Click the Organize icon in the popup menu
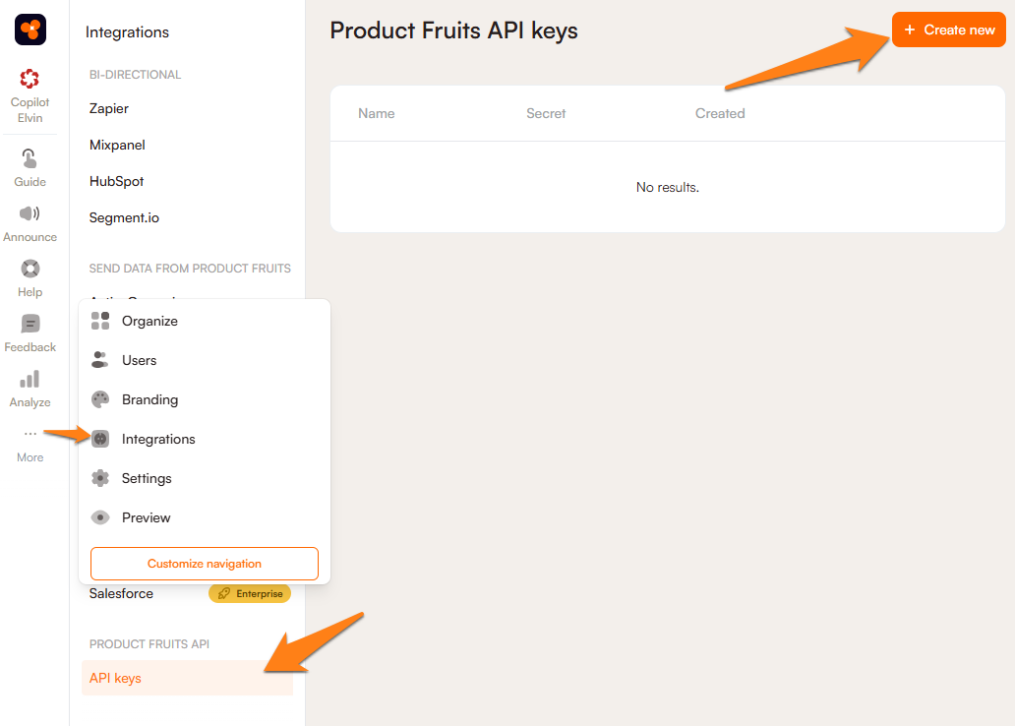 (x=100, y=321)
